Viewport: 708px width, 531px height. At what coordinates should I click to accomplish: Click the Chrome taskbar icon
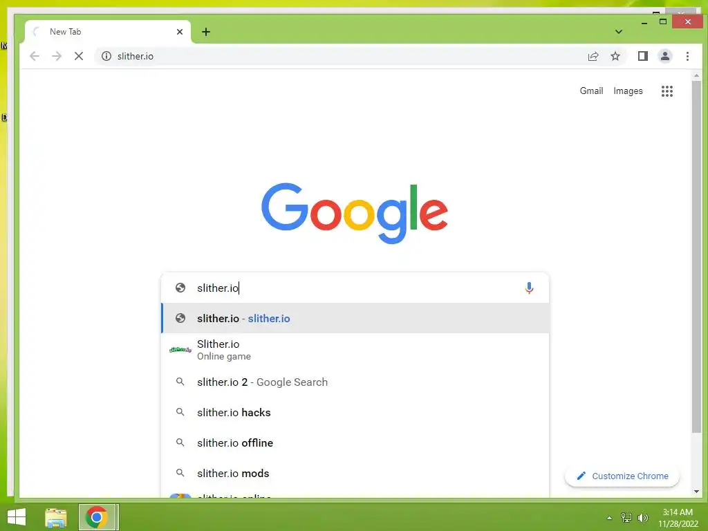pos(97,517)
